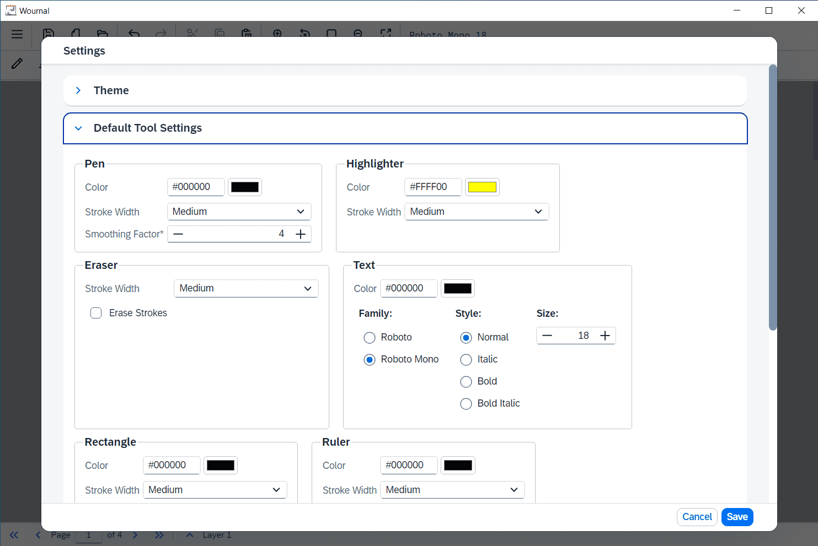818x546 pixels.
Task: Click the Smoothing Factor value field
Action: pyautogui.click(x=239, y=234)
